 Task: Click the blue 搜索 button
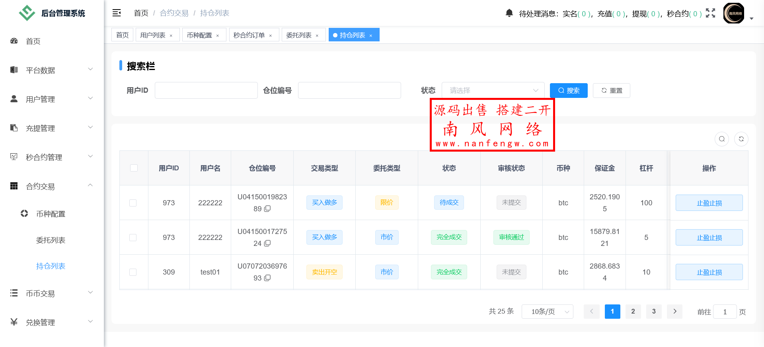point(568,90)
